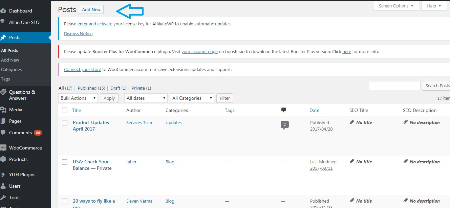Click the WooCommerce logo icon
450x208 pixels.
point(3,148)
